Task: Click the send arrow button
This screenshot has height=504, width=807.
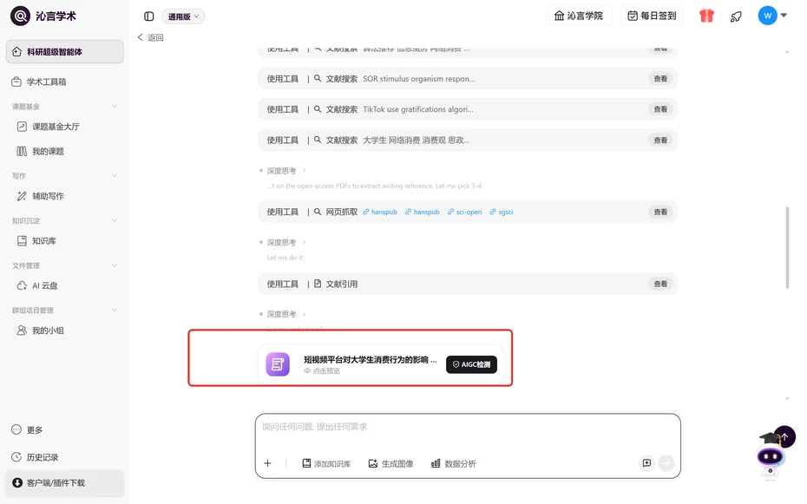Action: (x=666, y=463)
